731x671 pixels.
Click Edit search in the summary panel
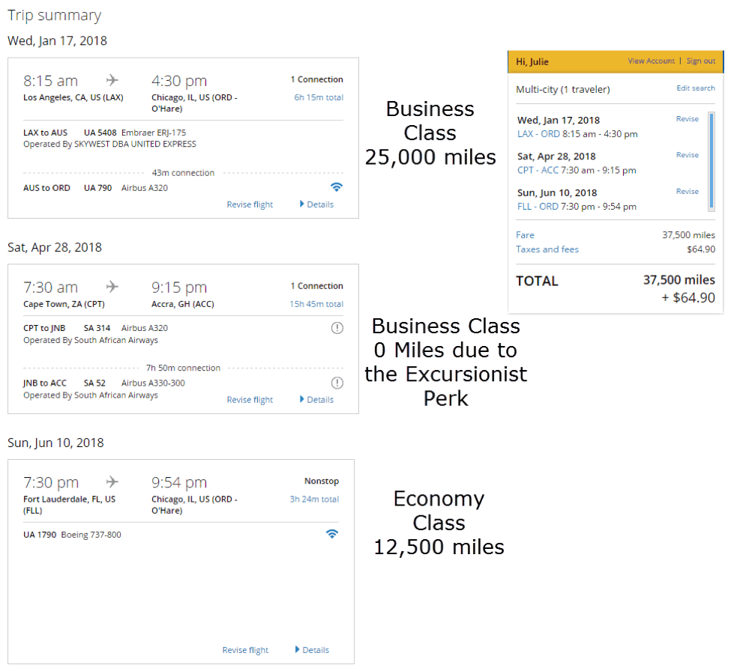click(695, 88)
